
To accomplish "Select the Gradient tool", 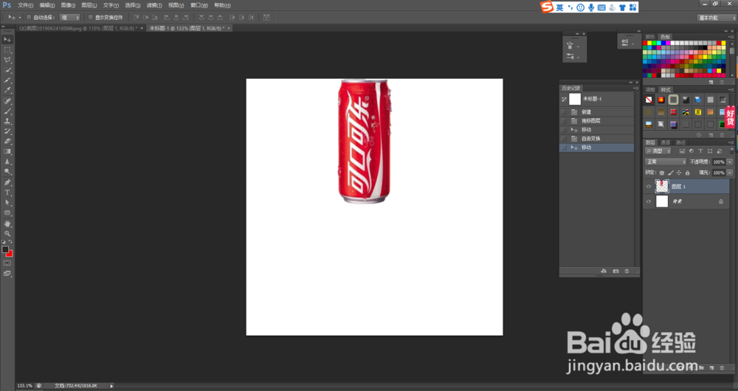I will click(x=7, y=151).
